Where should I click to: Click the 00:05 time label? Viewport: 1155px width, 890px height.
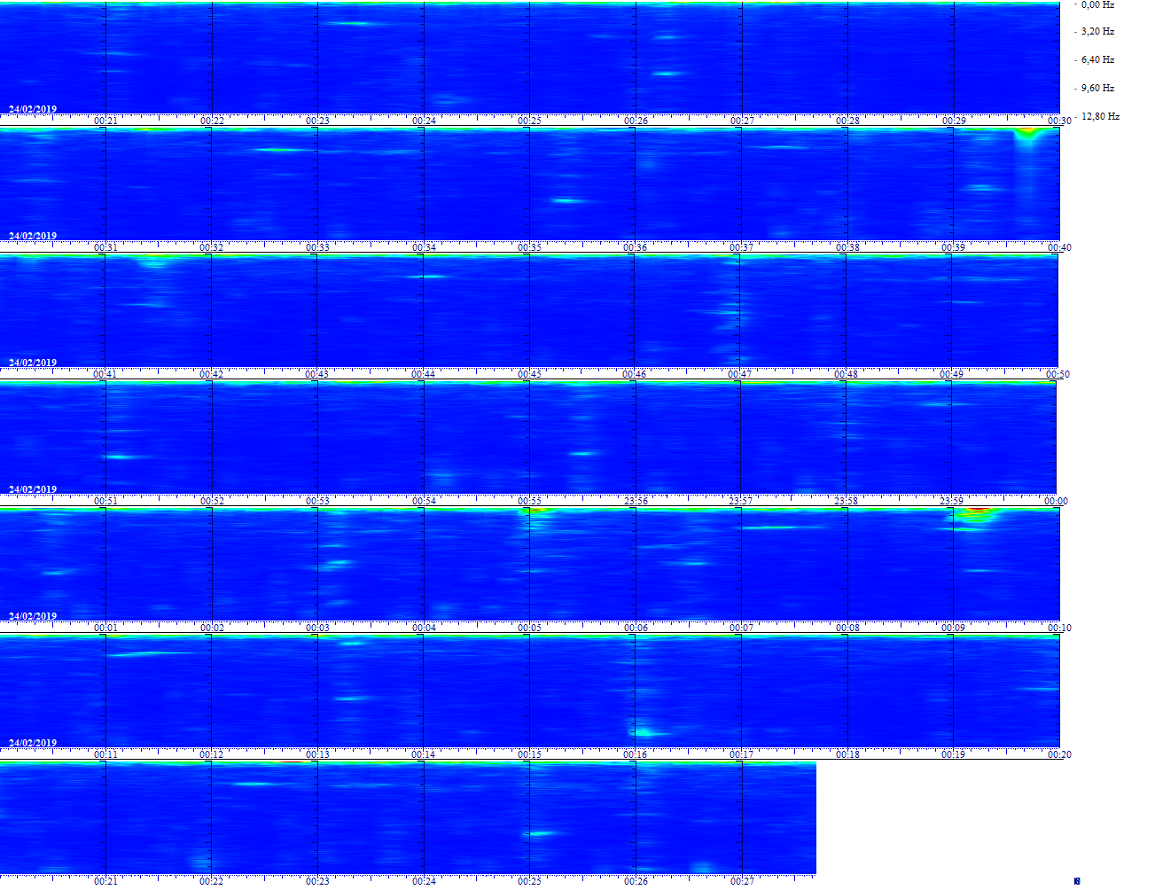pos(529,628)
